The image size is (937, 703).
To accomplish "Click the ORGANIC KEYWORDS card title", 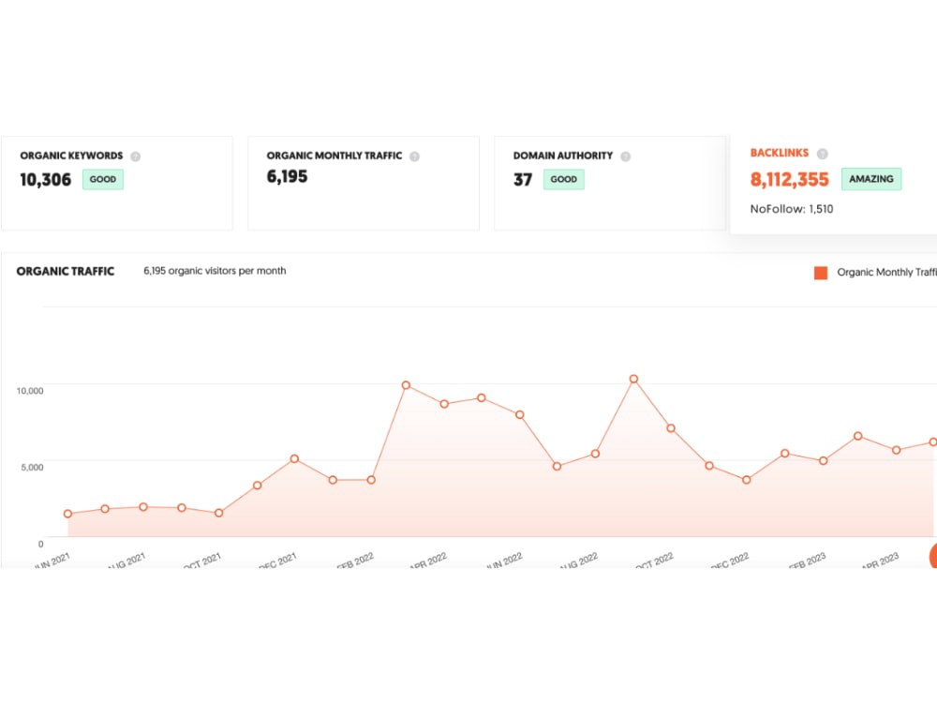I will point(71,156).
